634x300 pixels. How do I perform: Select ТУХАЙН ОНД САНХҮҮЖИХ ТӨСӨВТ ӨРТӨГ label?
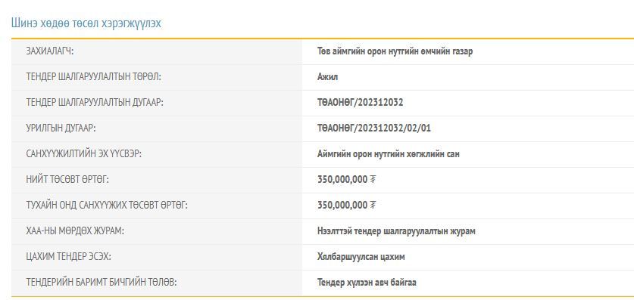point(107,206)
